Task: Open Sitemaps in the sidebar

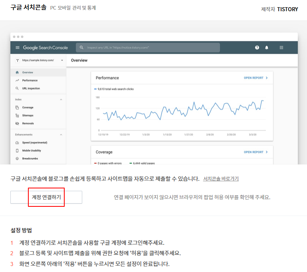Action: 28,116
